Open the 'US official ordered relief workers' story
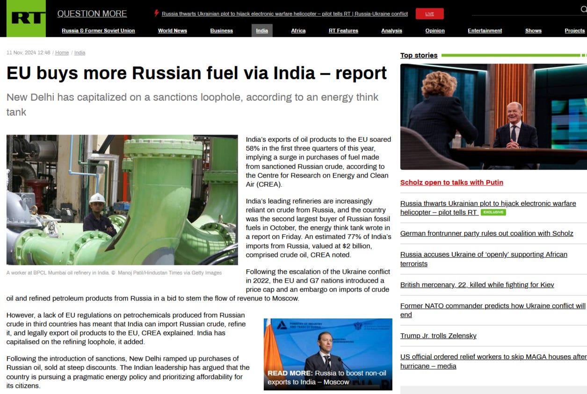Viewport: 587px width, 394px height. [x=493, y=361]
